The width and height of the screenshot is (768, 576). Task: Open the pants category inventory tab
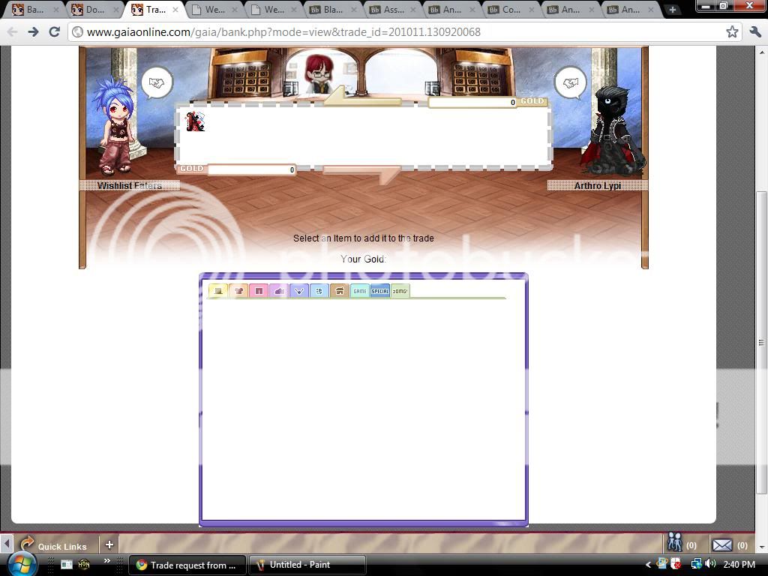coord(259,291)
